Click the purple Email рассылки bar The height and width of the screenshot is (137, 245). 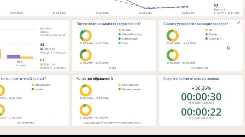point(14,57)
